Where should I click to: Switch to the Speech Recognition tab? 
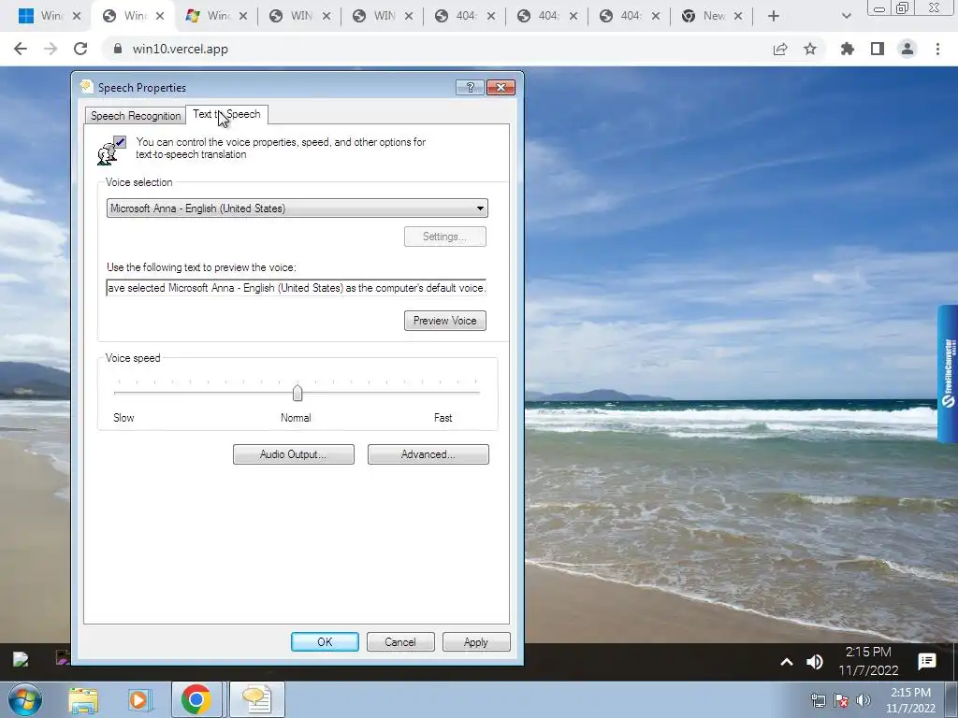[136, 115]
